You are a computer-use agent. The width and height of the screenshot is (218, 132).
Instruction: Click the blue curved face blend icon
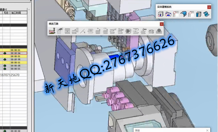183,14
